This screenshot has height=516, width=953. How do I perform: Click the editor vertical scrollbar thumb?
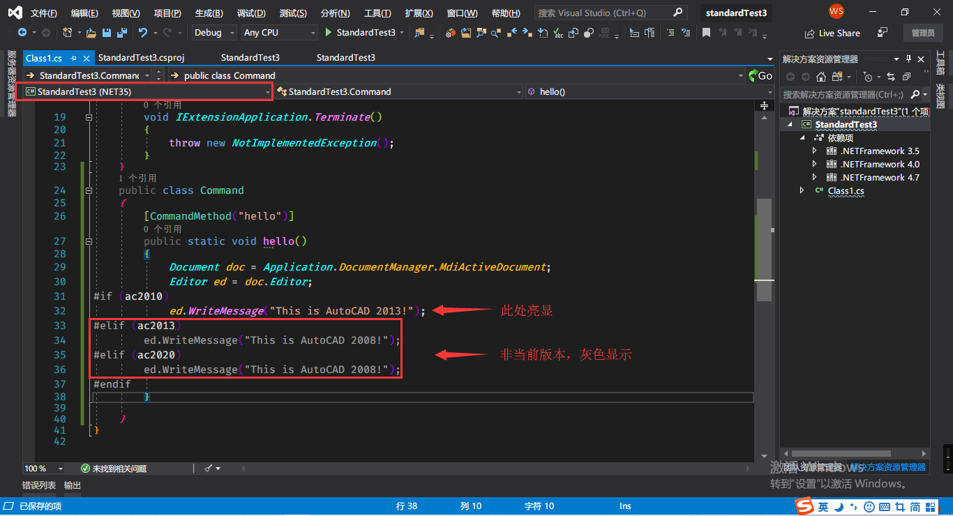tap(765, 250)
